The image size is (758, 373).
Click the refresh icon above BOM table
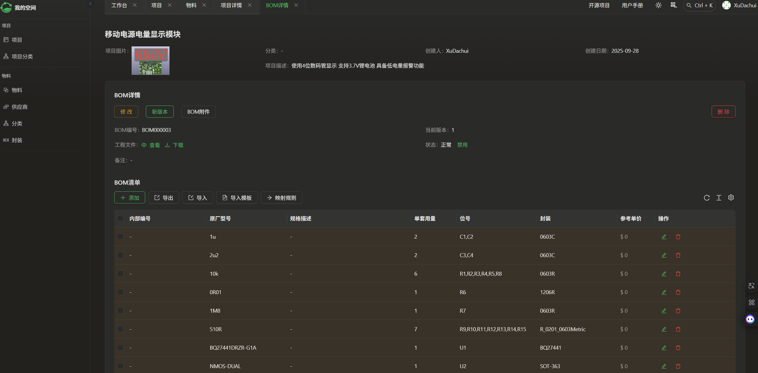[707, 198]
